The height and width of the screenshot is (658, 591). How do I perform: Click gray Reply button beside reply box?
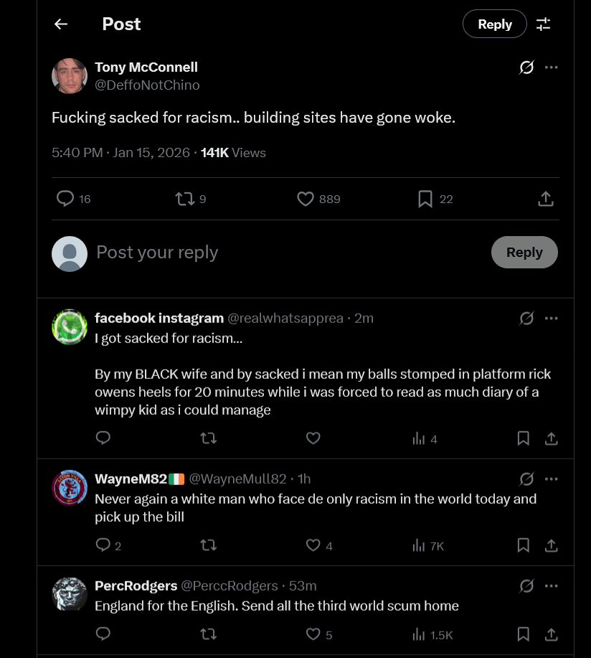(x=524, y=252)
